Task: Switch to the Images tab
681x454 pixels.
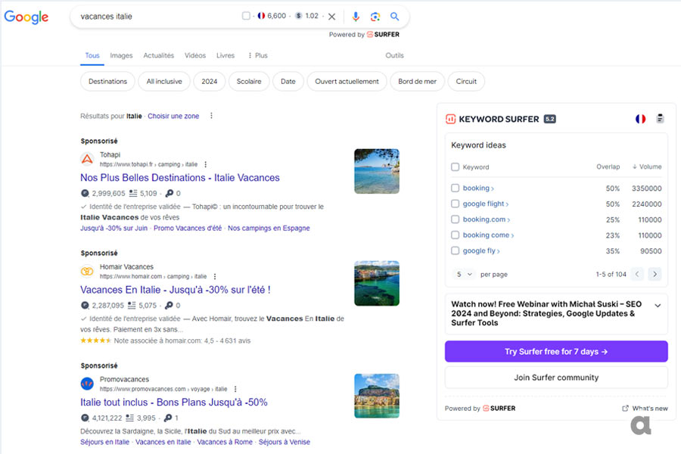Action: pos(121,55)
